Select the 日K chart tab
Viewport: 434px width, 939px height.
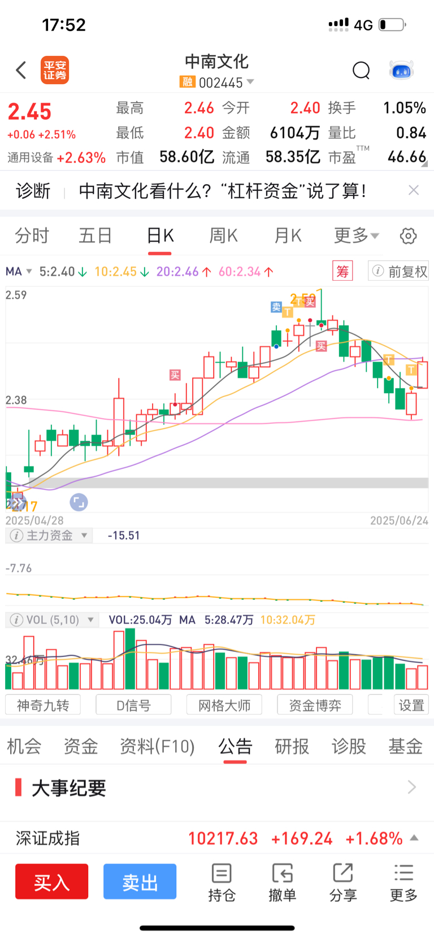click(160, 236)
